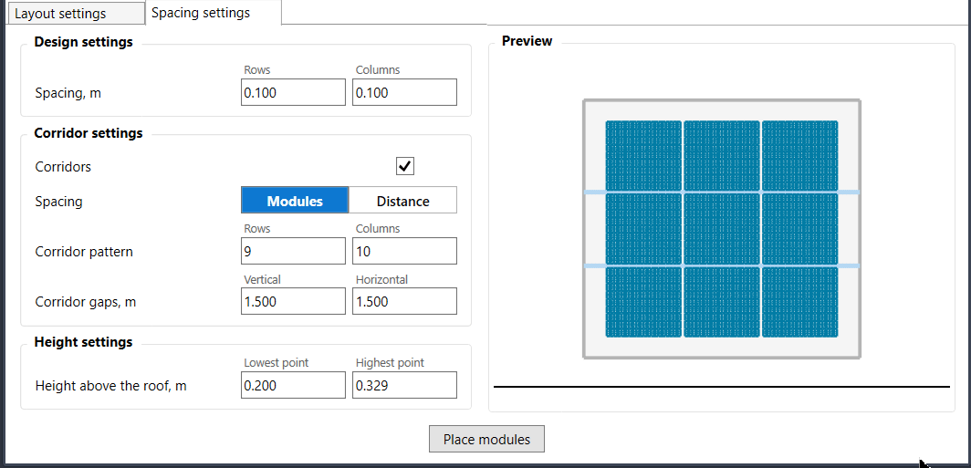Image resolution: width=971 pixels, height=468 pixels.
Task: Edit the Corridor pattern Rows field
Action: pos(293,252)
